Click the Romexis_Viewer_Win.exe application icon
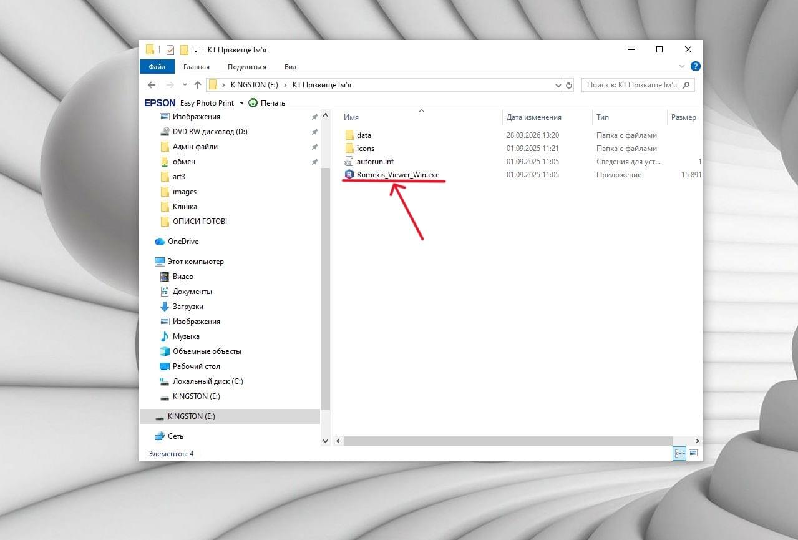 click(349, 175)
